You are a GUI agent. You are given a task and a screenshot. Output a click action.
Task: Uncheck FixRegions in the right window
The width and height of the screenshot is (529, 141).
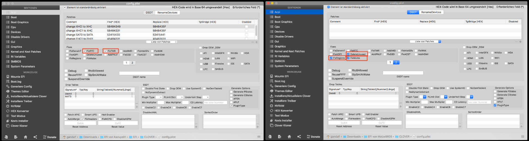click(331, 58)
